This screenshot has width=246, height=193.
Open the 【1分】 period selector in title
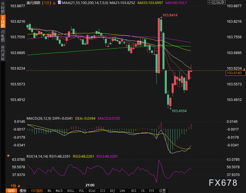[x=46, y=3]
